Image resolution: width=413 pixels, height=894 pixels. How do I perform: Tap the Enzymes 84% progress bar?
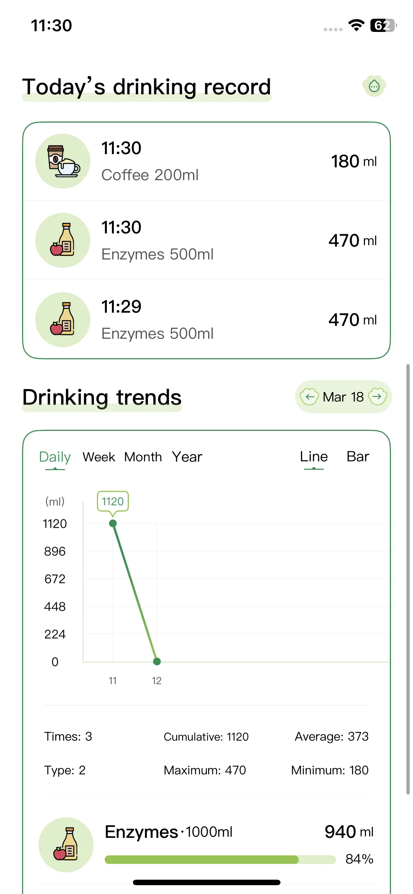tap(220, 860)
